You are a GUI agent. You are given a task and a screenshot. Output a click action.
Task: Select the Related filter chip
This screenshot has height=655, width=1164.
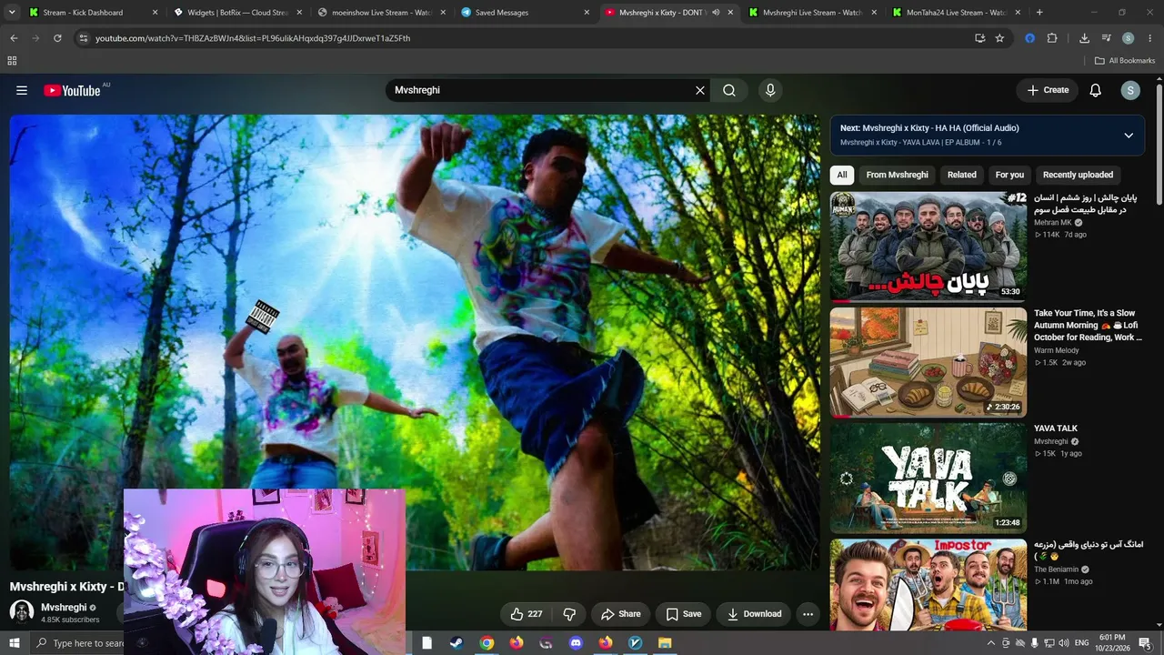pyautogui.click(x=961, y=175)
